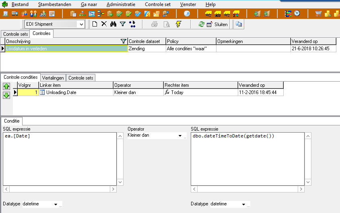Open the right Datatype datetime dropdown
The height and width of the screenshot is (213, 340).
[x=243, y=205]
